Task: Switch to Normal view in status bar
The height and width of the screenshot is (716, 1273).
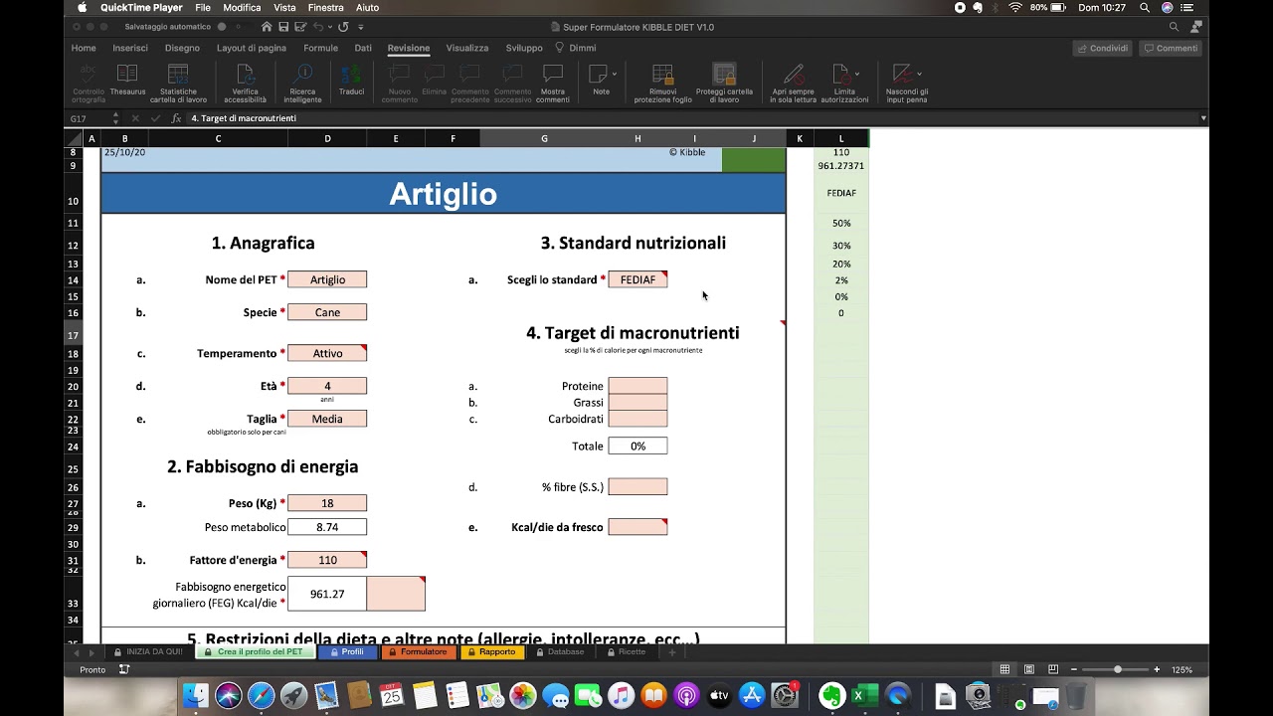Action: (x=1005, y=669)
